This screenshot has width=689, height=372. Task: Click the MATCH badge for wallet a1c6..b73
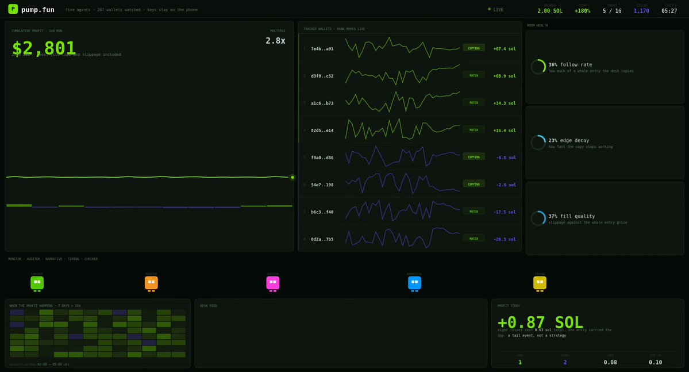click(x=474, y=102)
